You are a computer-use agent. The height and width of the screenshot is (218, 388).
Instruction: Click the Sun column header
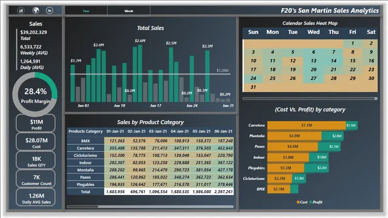[x=253, y=32]
